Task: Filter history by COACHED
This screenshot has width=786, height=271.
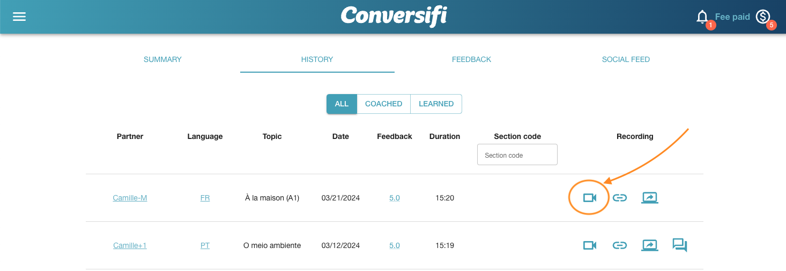Action: (384, 104)
